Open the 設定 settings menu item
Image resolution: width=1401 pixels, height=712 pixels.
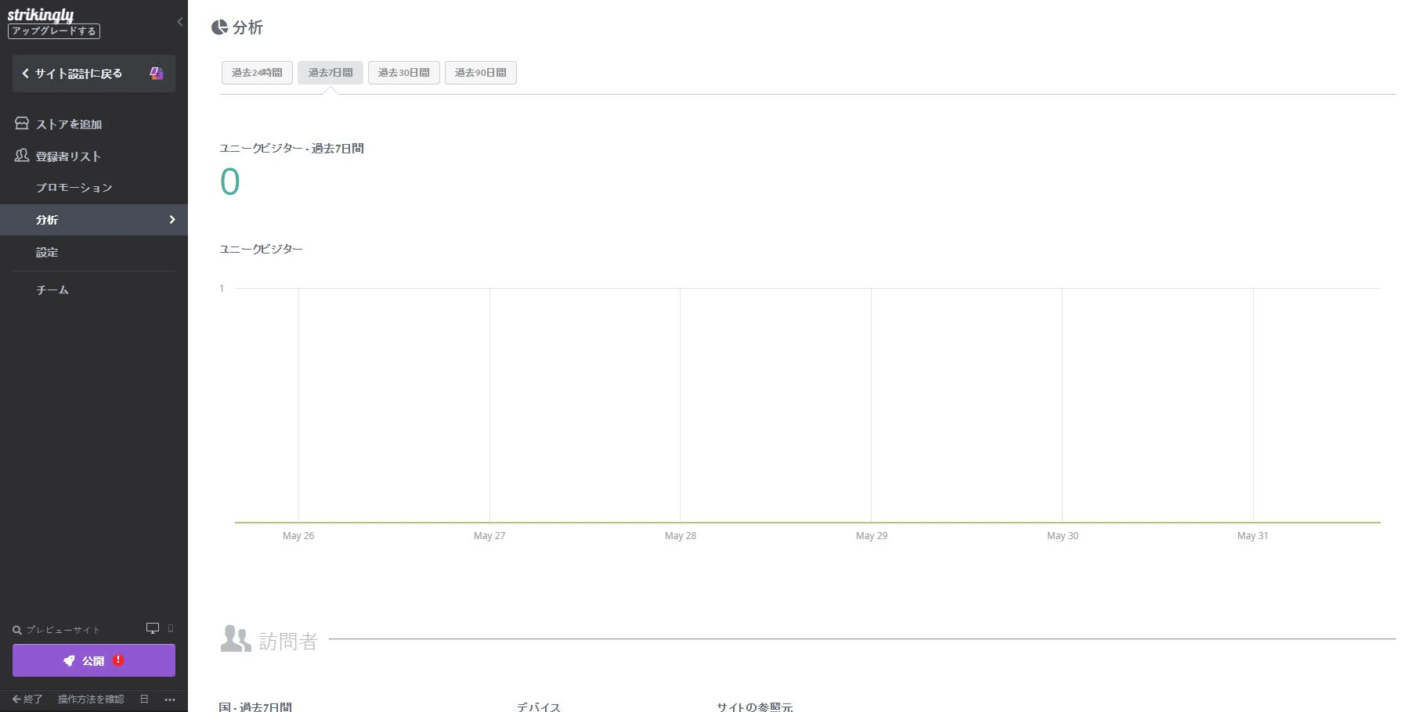47,253
